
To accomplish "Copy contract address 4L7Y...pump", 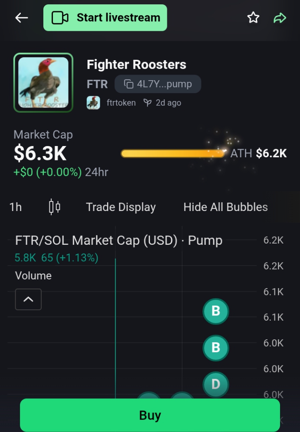I will click(158, 84).
